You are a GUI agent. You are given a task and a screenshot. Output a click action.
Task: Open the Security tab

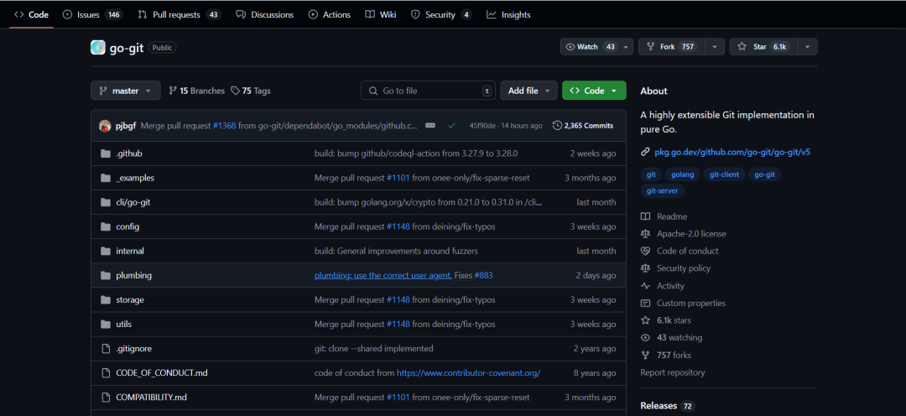[441, 15]
